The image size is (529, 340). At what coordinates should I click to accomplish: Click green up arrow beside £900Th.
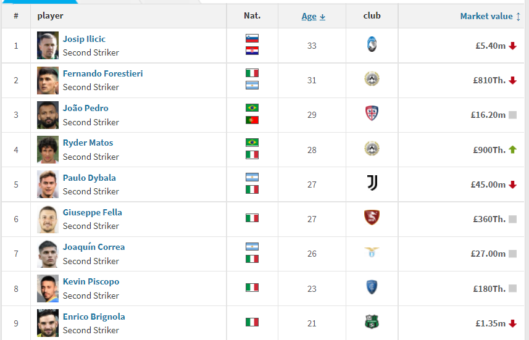point(512,149)
